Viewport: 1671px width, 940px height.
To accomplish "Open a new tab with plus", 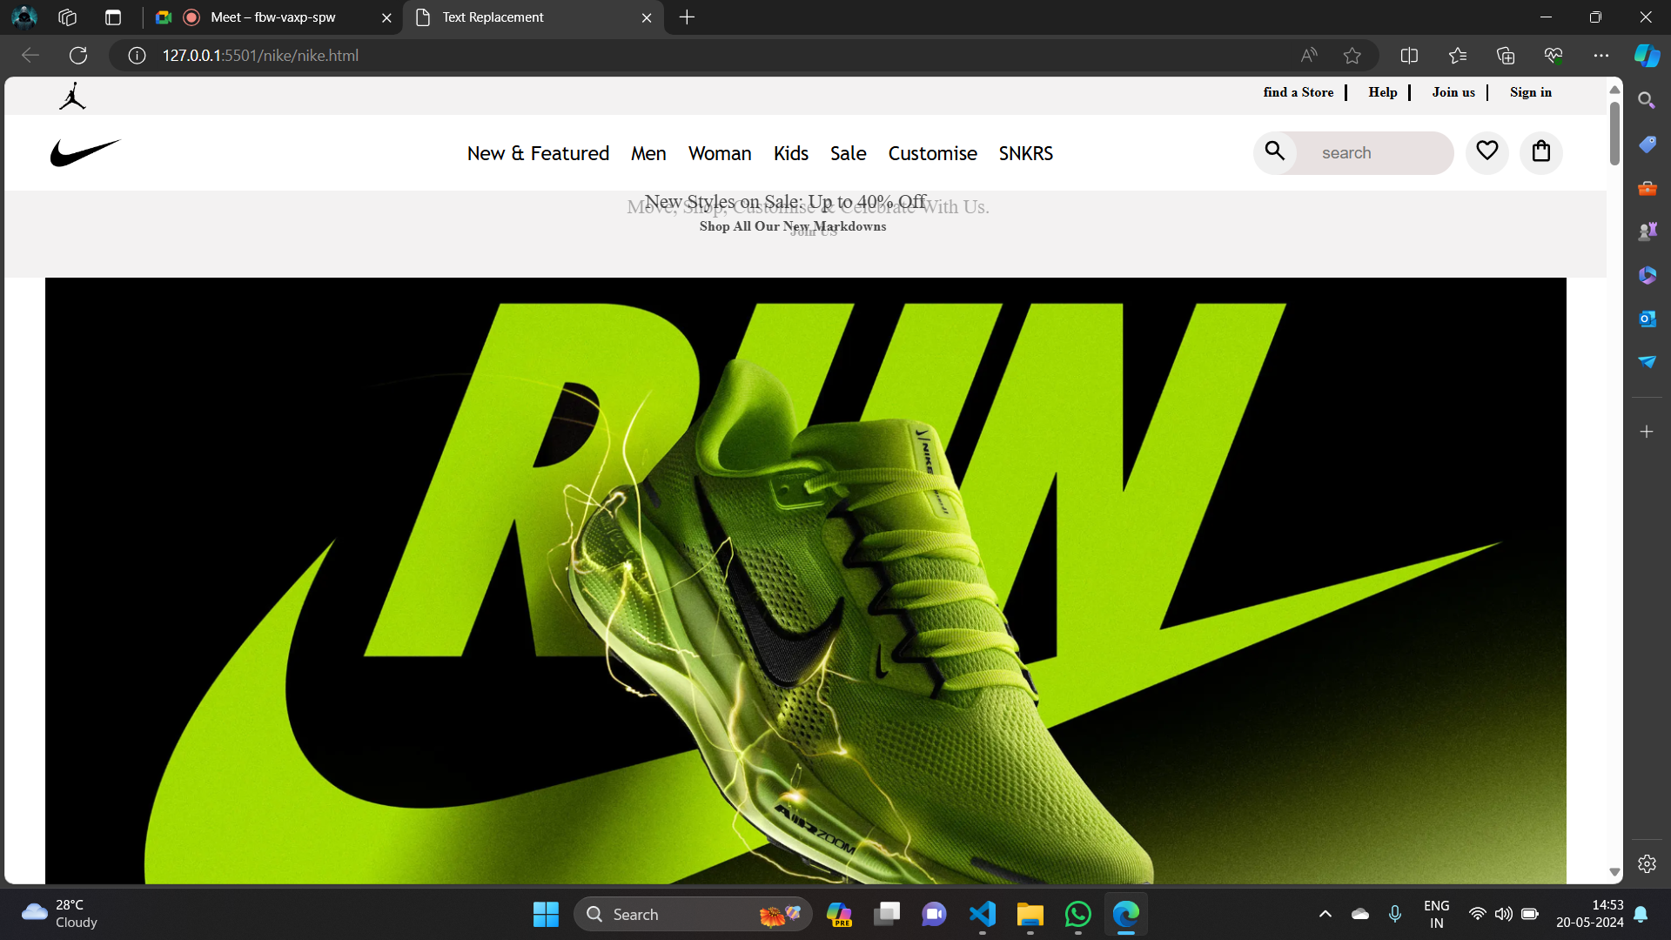I will point(687,17).
